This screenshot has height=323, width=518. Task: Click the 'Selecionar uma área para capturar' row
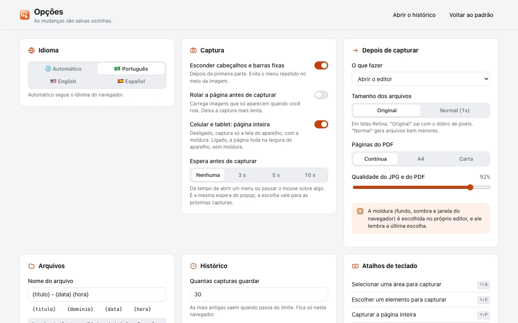[x=421, y=285]
